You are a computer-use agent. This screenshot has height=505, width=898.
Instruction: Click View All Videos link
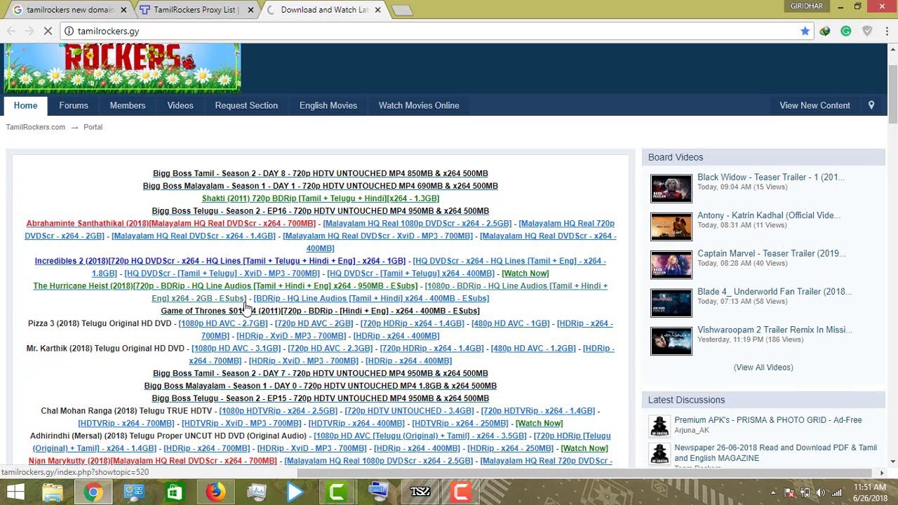tap(763, 368)
